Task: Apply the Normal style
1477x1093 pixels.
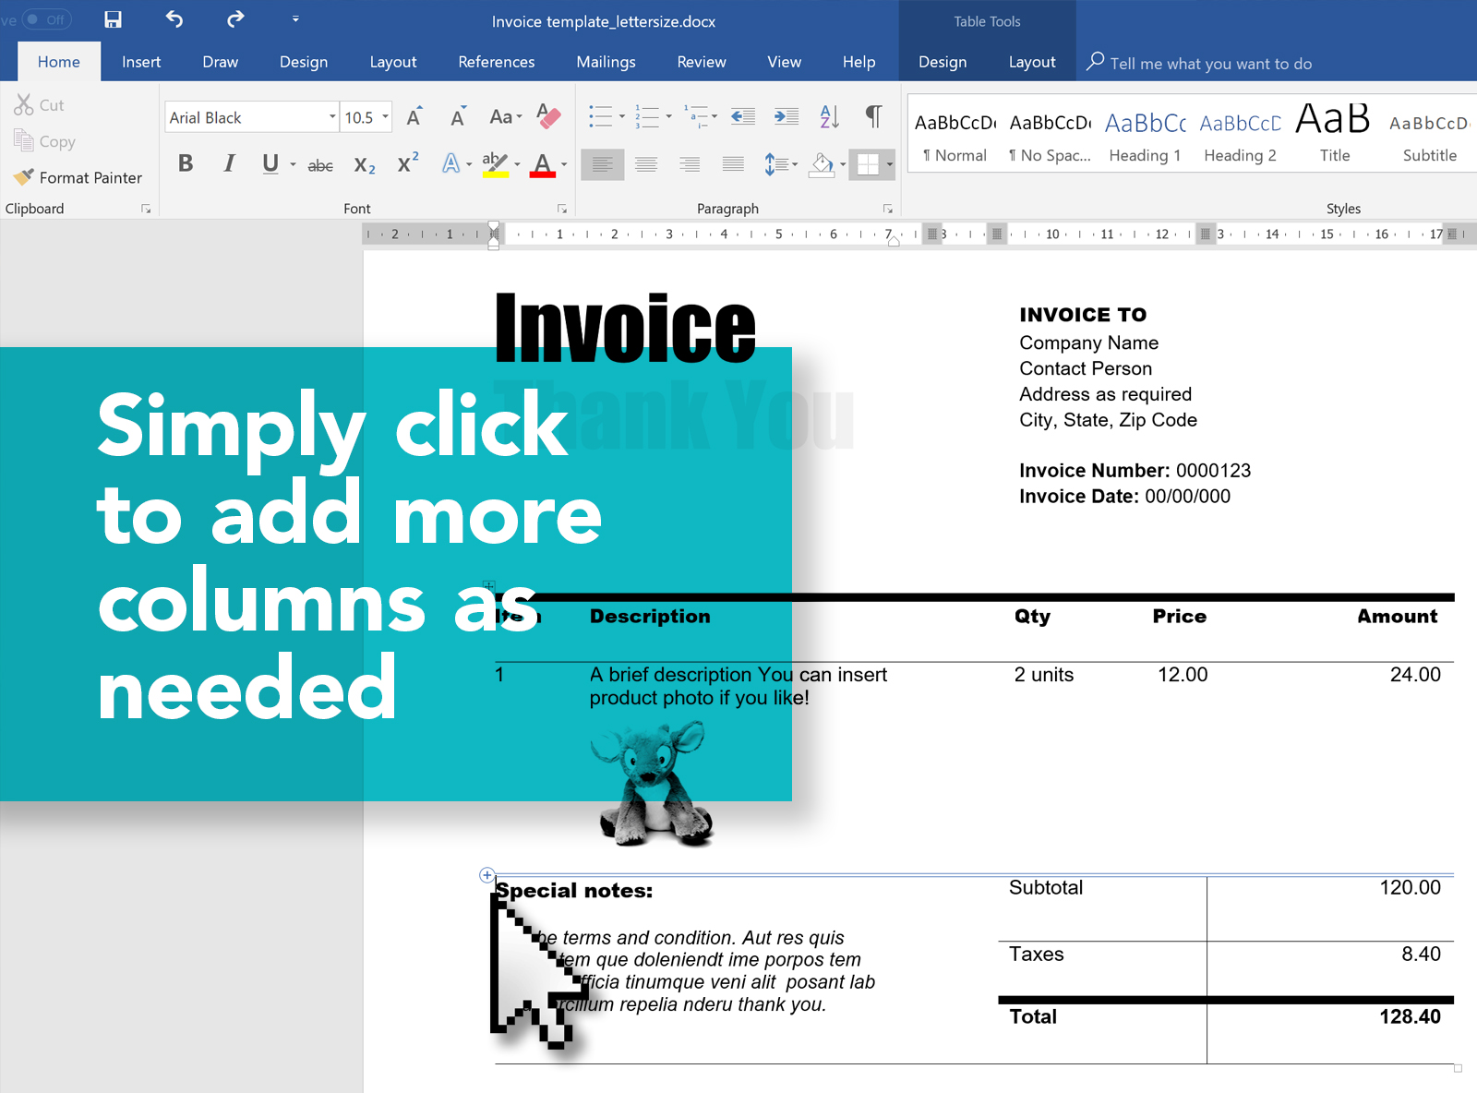Action: (x=955, y=137)
